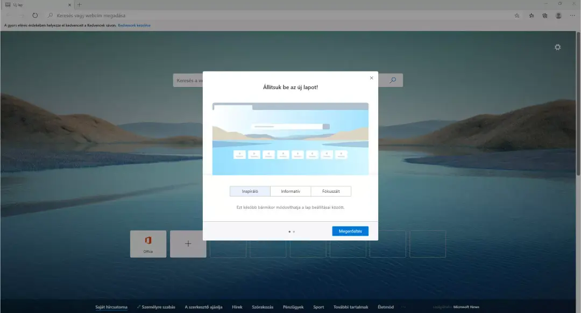Viewport: 581px width, 313px height.
Task: Click the magnifier search icon in the page search box
Action: pos(393,81)
